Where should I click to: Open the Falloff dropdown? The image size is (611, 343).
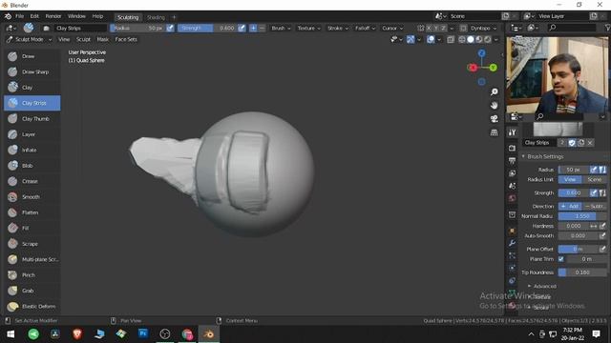click(x=365, y=28)
